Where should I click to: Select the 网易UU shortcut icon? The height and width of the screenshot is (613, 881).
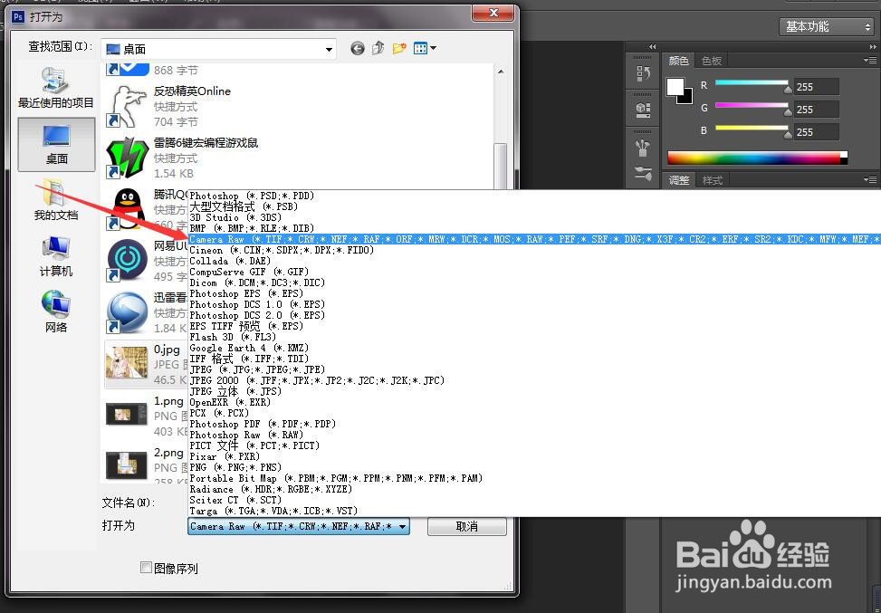(x=128, y=261)
